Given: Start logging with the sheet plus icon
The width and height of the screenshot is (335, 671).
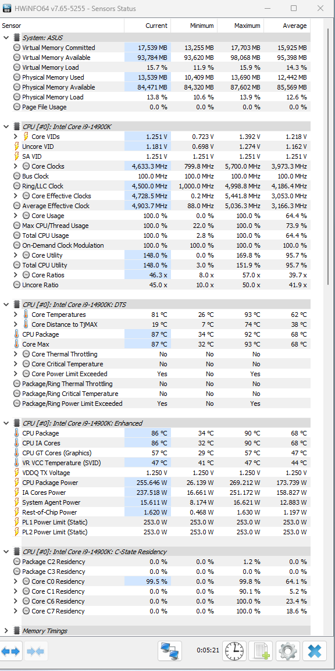Looking at the screenshot, I should pos(261,652).
